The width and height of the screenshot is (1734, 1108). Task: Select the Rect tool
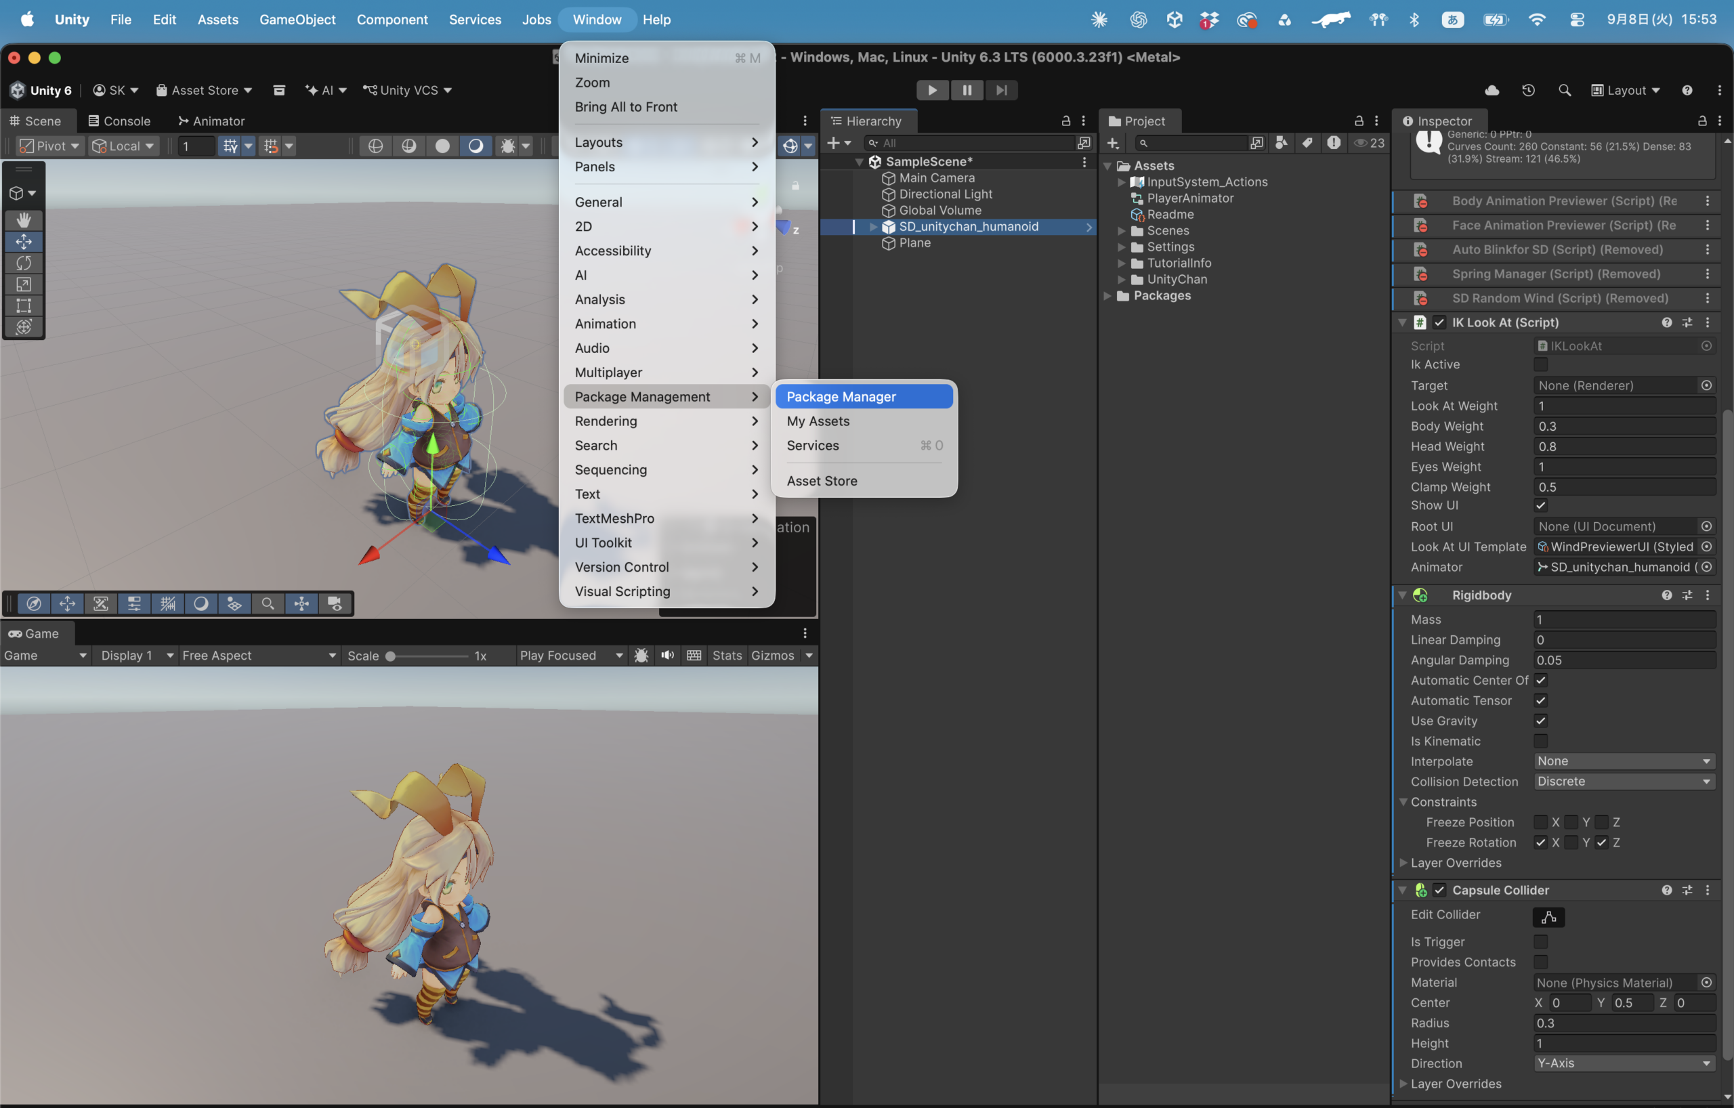point(24,305)
